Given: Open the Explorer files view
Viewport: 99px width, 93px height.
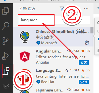Looking at the screenshot, I should click(5, 11).
